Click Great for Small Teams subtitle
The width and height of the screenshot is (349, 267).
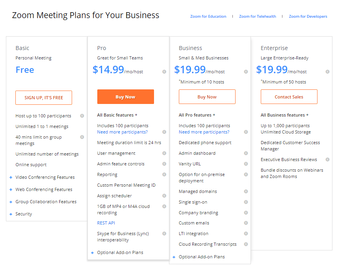click(120, 58)
